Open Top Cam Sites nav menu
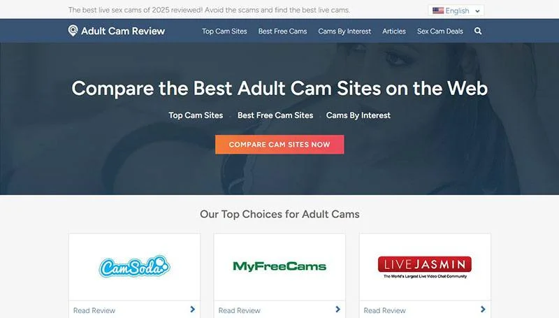 (x=224, y=31)
